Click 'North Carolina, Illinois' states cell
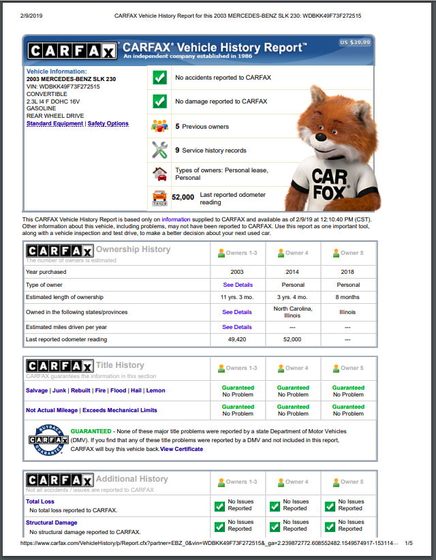Screen dimensions: 436x560 [x=293, y=312]
